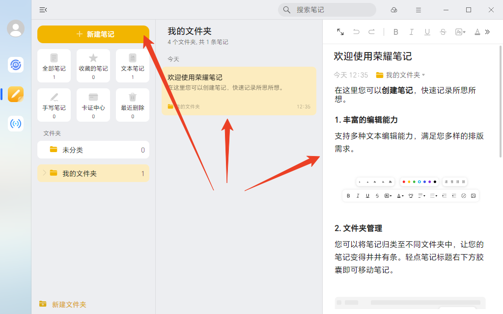
Task: Create a note with 新建笔记 button
Action: [x=93, y=34]
